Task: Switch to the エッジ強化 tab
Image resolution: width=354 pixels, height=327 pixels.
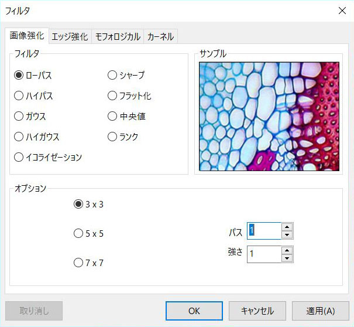Action: [70, 36]
